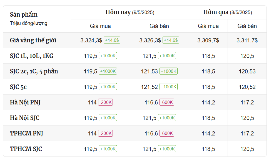Click the +14.6$ badge beside 3.326,3$
The width and height of the screenshot is (269, 159).
pos(171,40)
